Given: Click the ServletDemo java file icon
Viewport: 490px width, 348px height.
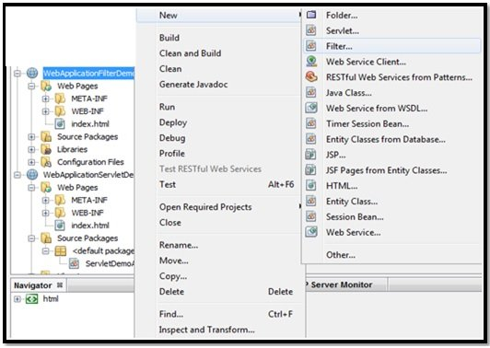Looking at the screenshot, I should point(74,263).
